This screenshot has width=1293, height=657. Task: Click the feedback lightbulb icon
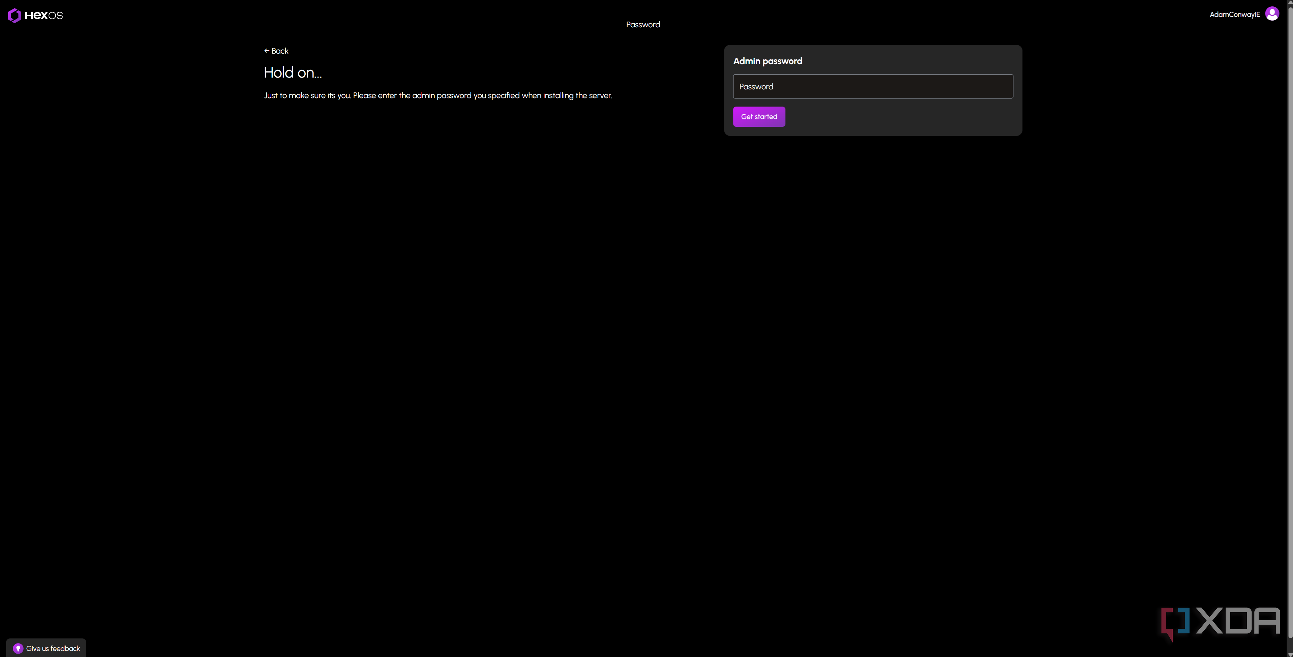(x=18, y=649)
